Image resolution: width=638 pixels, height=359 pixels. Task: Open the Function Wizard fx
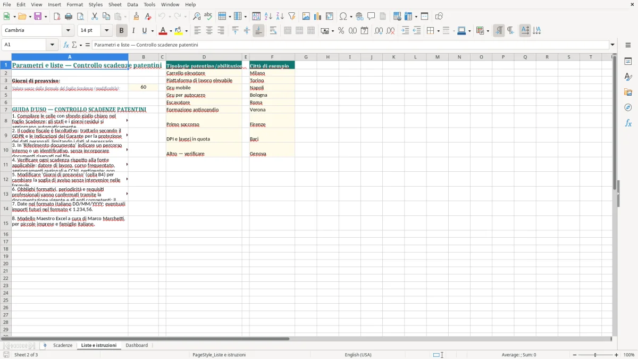point(66,45)
